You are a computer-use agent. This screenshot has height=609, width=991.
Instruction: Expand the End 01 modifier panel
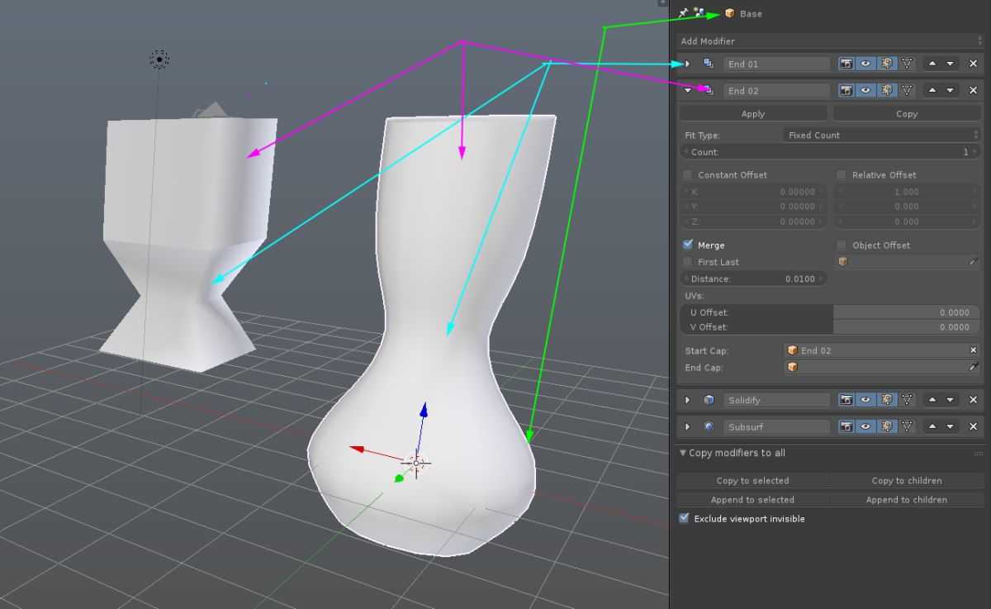coord(687,64)
